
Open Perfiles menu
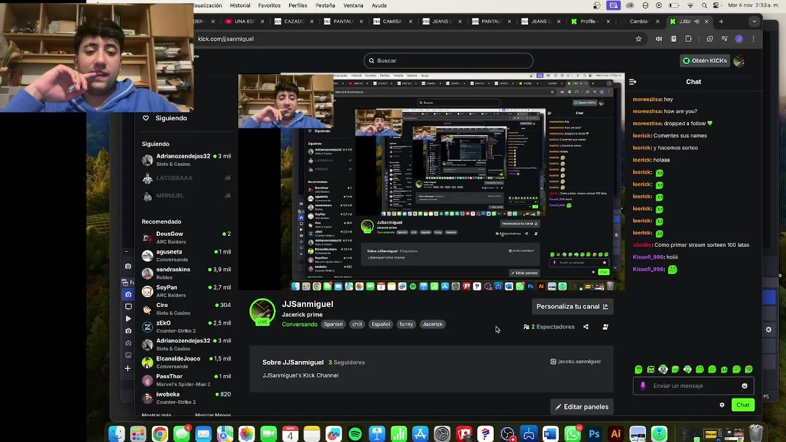[x=298, y=6]
